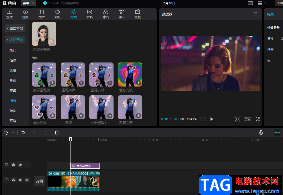The height and width of the screenshot is (195, 283).
Task: Select the 热门 effects subcategory
Action: click(13, 50)
